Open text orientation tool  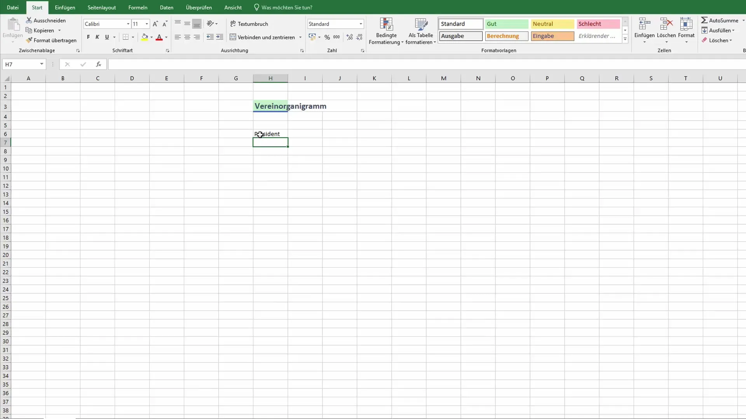click(210, 23)
